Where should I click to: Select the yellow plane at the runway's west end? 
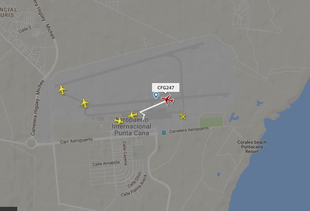pyautogui.click(x=62, y=90)
